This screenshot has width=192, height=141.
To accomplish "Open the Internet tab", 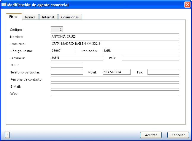I will (x=48, y=17).
